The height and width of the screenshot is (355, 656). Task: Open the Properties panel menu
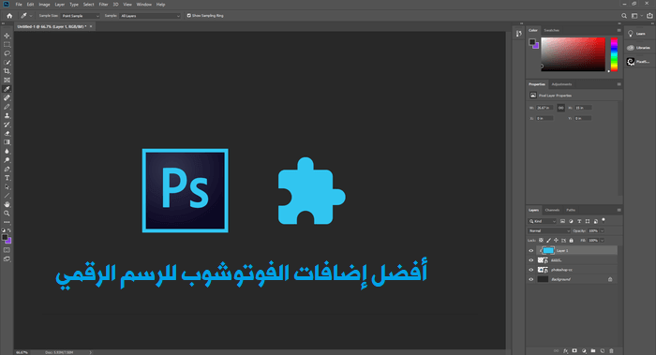[x=619, y=84]
